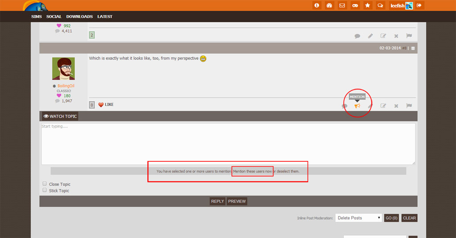The image size is (456, 238).
Task: Click inside the 'Start typing' reply text box
Action: point(228,144)
